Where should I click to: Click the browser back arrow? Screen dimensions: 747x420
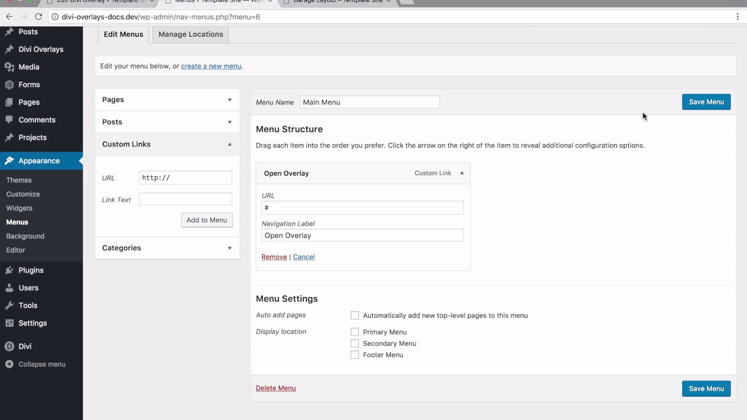(9, 17)
